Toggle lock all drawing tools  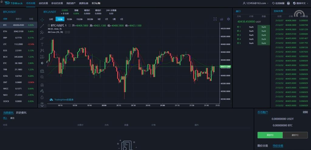pyautogui.click(x=42, y=97)
